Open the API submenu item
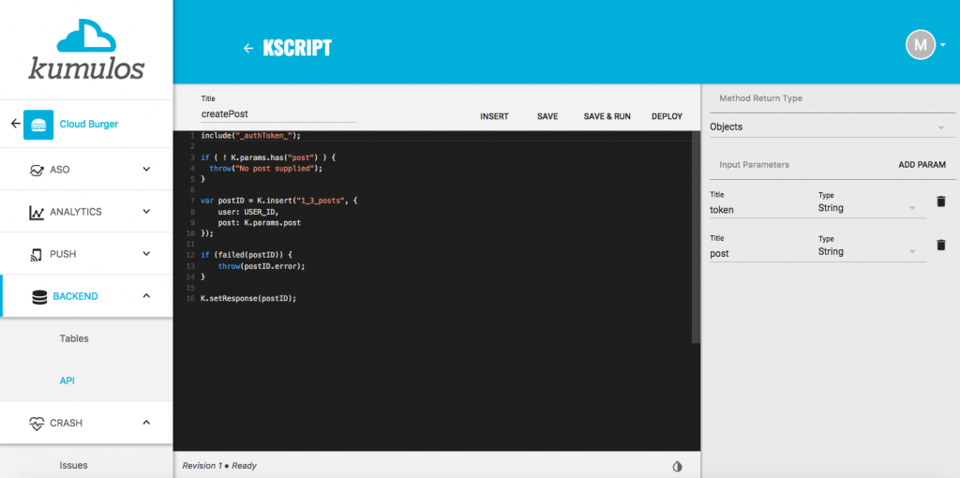The width and height of the screenshot is (960, 478). (x=67, y=381)
